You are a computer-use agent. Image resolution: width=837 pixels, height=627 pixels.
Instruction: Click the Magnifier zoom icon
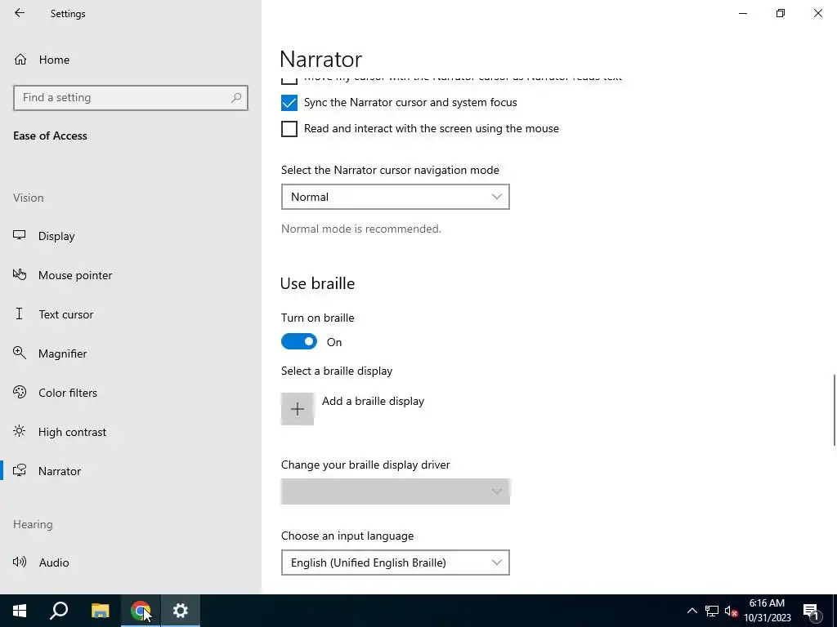coord(20,353)
